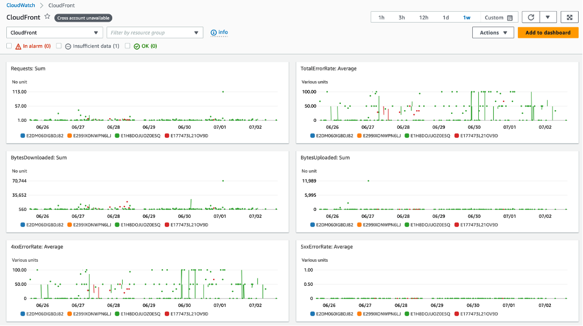Click E177473L21OV9D legend label in BytesUploaded chart
583x326 pixels.
point(479,225)
